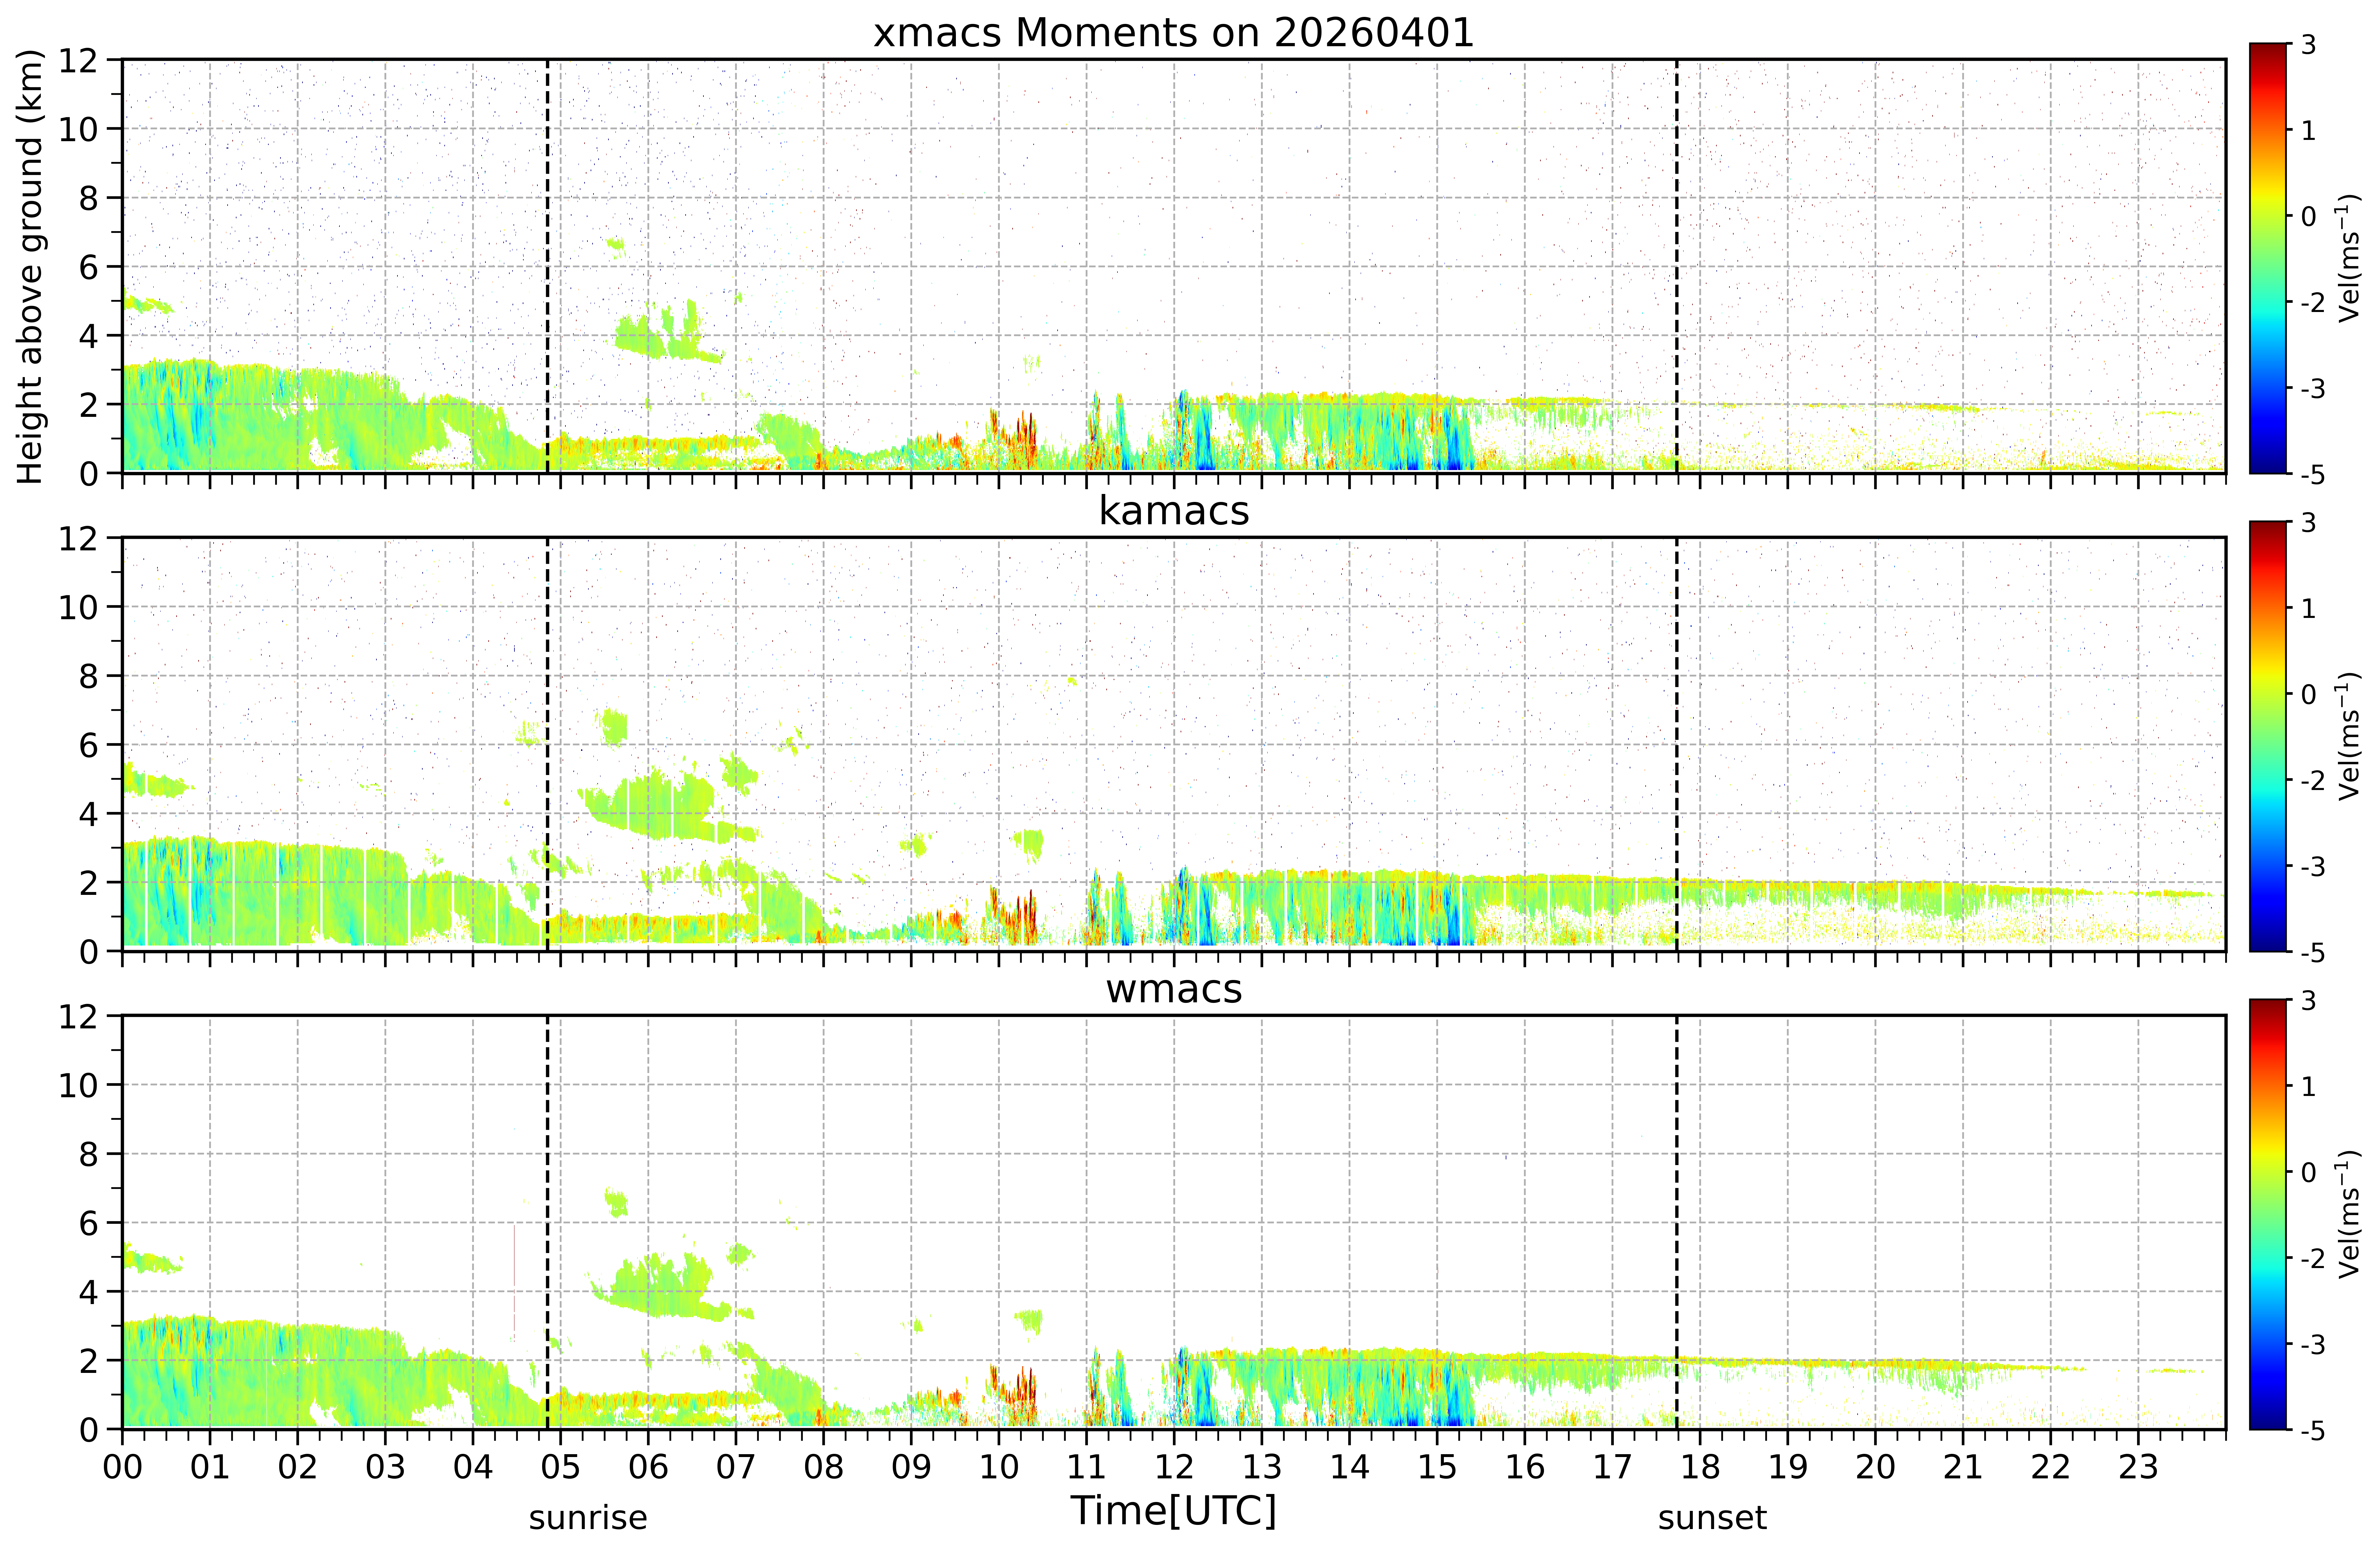Image resolution: width=2380 pixels, height=1552 pixels.
Task: Click the sunset dashed line in wmacs panel
Action: [x=1677, y=1222]
